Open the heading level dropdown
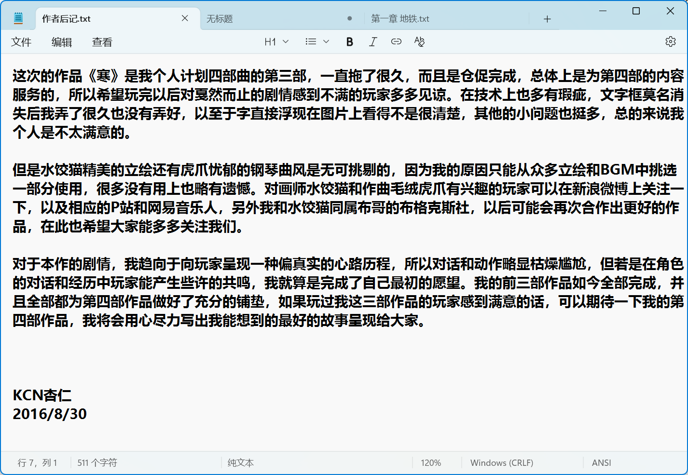688x475 pixels. 286,41
